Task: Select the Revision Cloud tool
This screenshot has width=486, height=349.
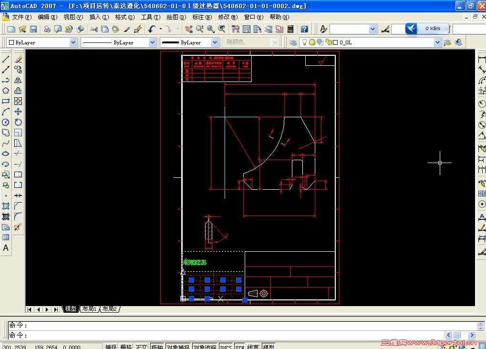Action: (6, 133)
